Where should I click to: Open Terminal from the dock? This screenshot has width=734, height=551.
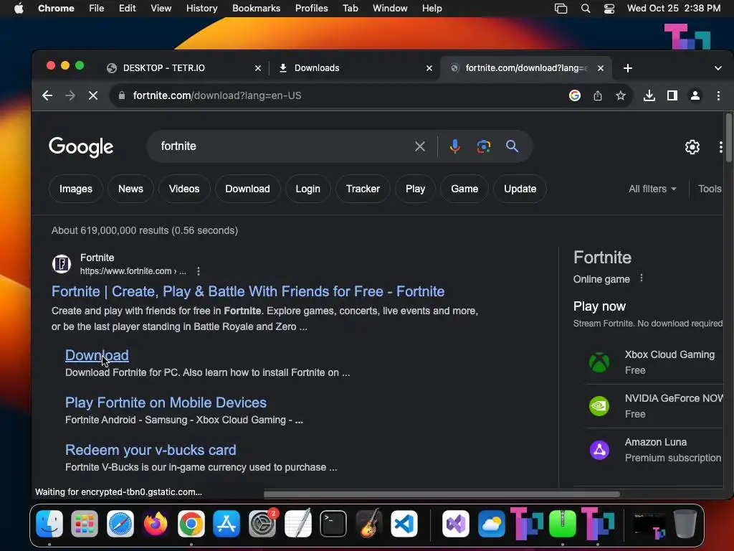[333, 524]
